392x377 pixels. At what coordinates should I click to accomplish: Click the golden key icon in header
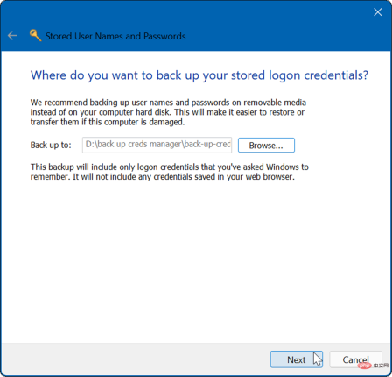pos(35,35)
